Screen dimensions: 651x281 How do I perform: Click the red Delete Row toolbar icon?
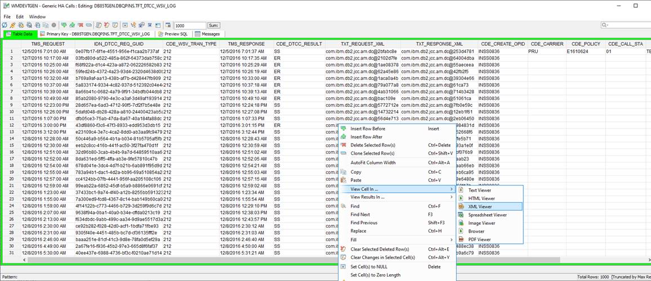pos(81,25)
